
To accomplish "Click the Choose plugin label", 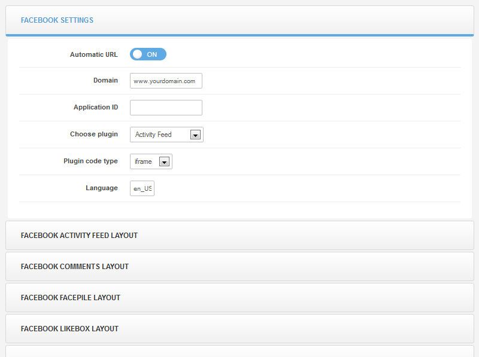I will tap(93, 135).
